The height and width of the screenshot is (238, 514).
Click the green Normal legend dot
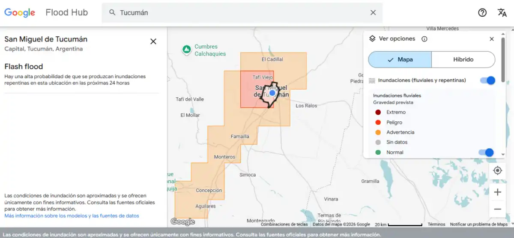(378, 153)
